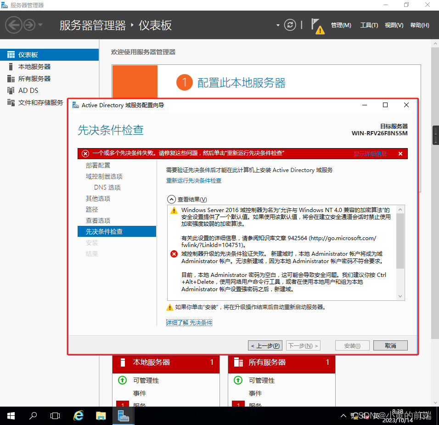The width and height of the screenshot is (439, 425).
Task: Open the 视图(V) menu
Action: click(394, 25)
